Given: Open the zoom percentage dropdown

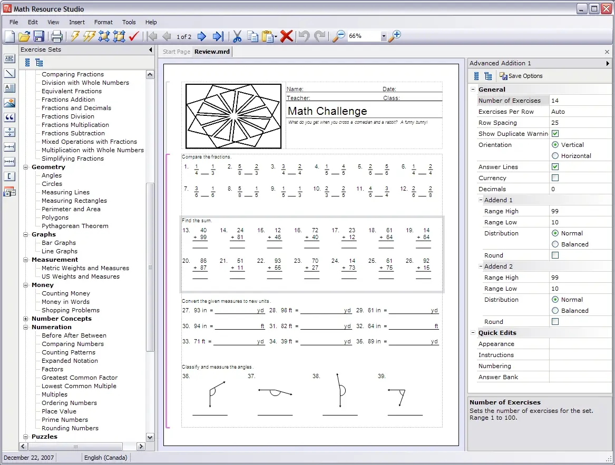Looking at the screenshot, I should point(384,36).
